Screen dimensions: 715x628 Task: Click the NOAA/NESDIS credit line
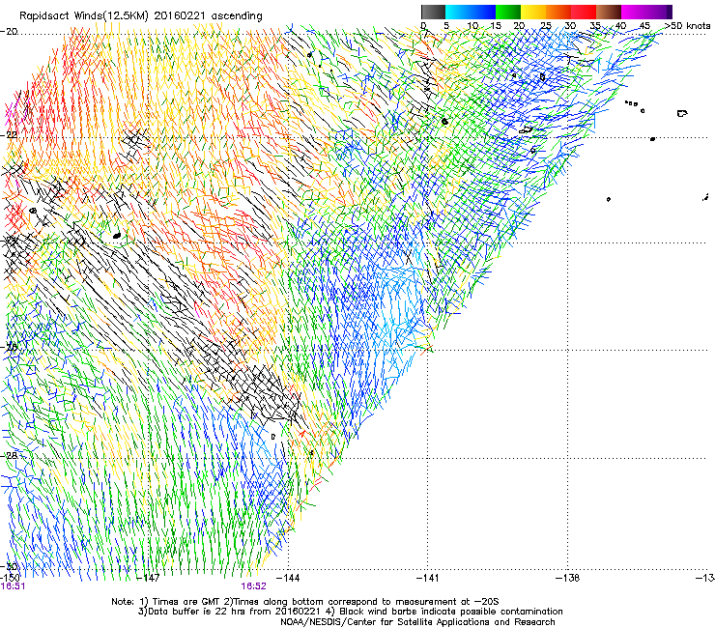[x=417, y=622]
